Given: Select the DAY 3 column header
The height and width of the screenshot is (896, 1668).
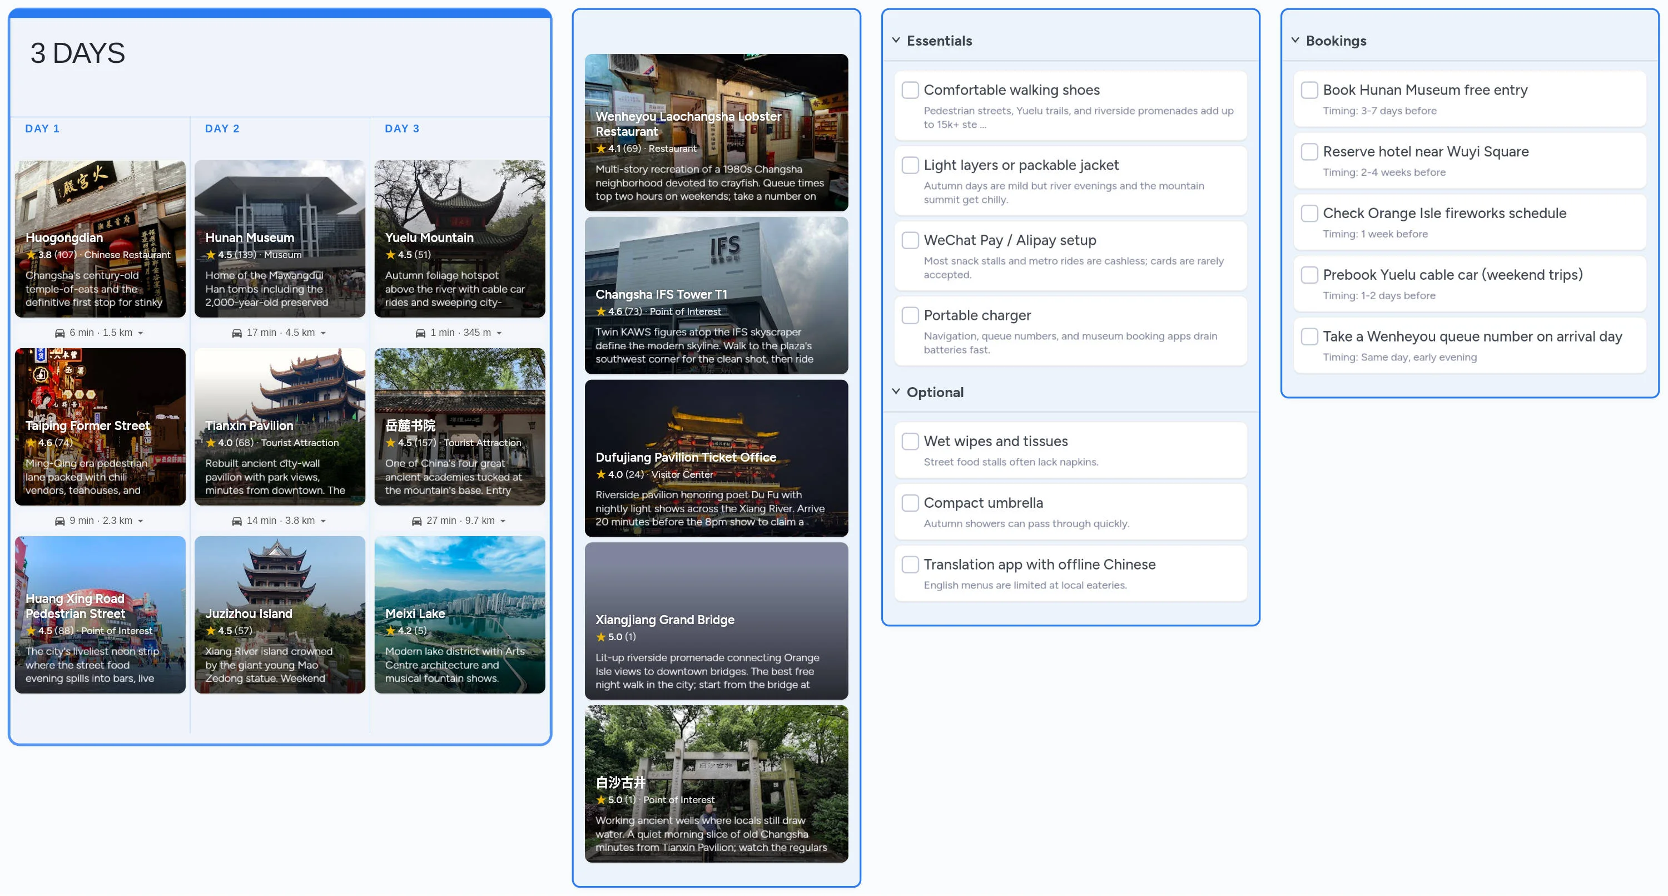Looking at the screenshot, I should [x=402, y=128].
